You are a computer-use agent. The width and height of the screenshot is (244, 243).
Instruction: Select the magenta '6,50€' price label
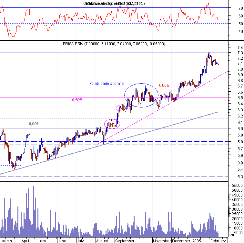tap(77, 100)
